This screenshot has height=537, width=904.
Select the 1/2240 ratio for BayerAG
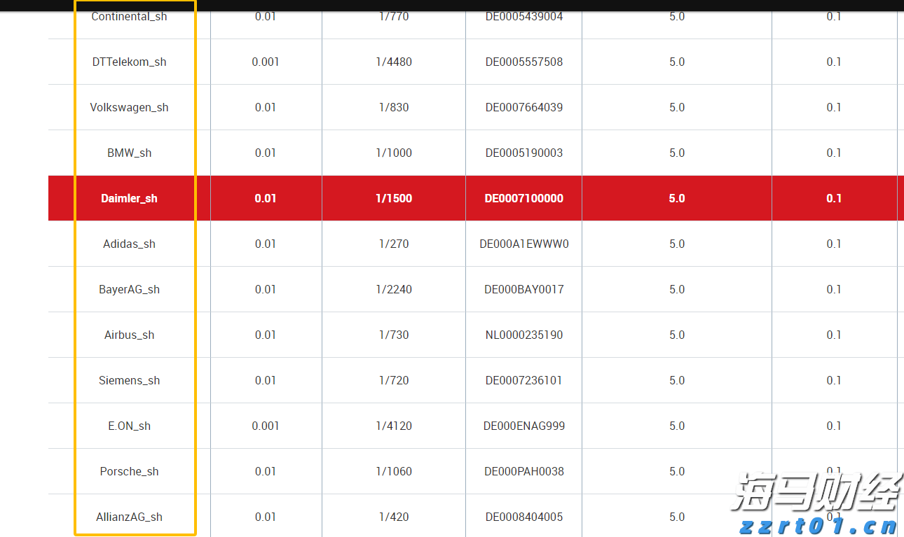(x=394, y=289)
